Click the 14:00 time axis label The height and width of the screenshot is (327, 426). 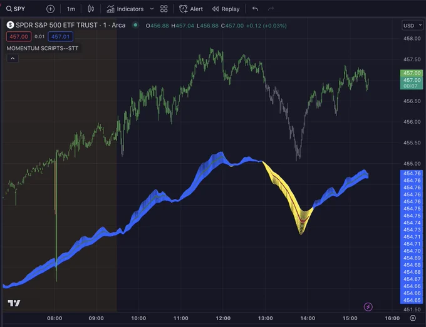(x=308, y=318)
